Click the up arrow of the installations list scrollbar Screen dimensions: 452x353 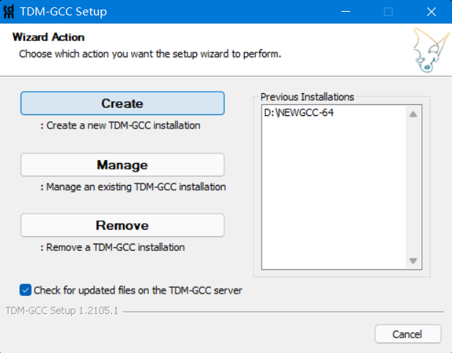pos(412,114)
